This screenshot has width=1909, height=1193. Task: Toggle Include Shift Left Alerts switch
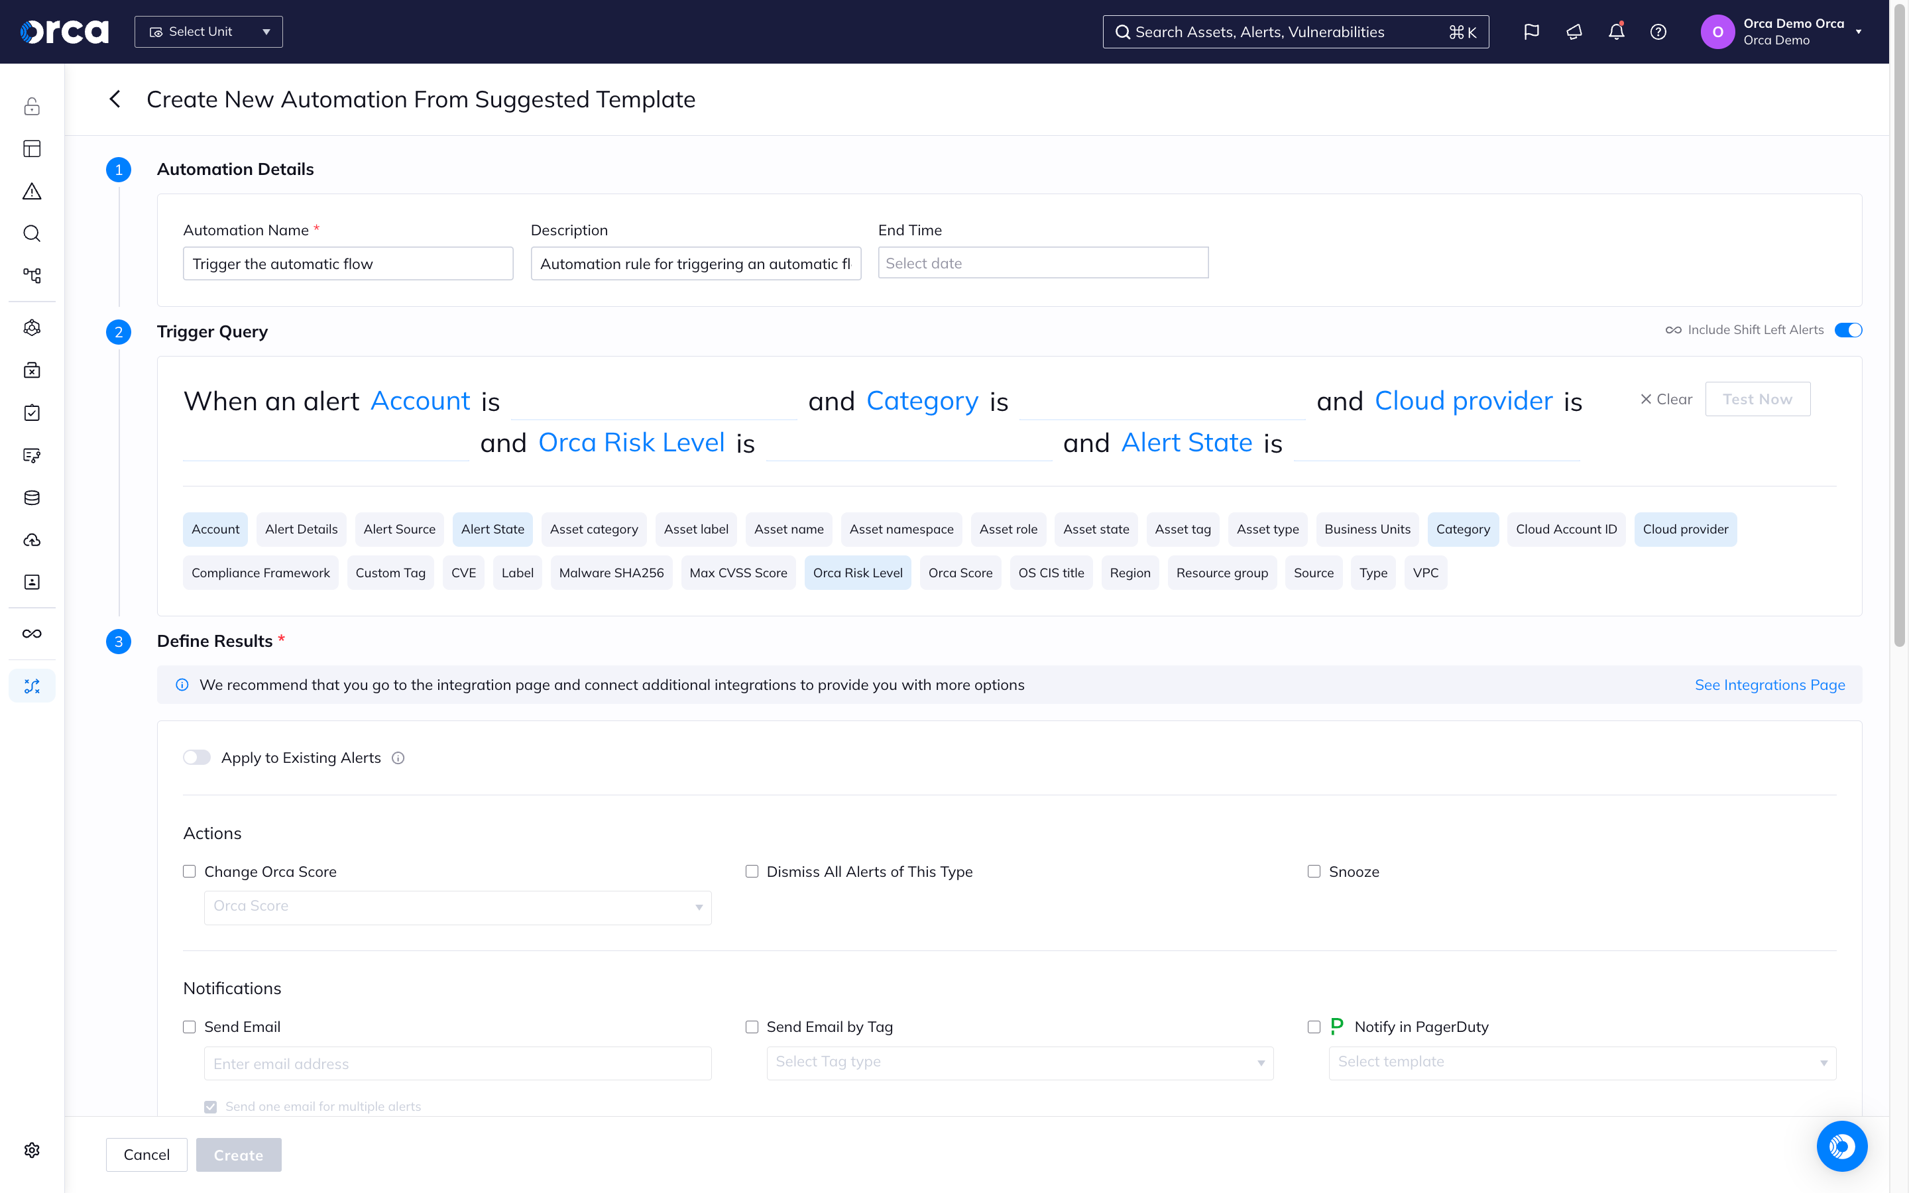1847,330
